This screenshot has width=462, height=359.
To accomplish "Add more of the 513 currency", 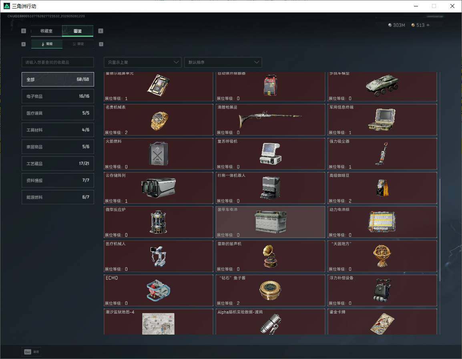I will (428, 25).
